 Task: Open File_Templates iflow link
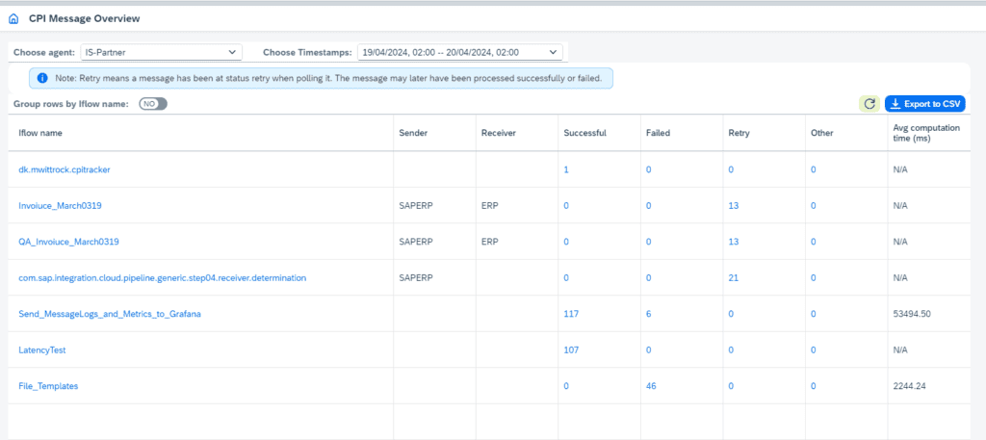point(48,387)
